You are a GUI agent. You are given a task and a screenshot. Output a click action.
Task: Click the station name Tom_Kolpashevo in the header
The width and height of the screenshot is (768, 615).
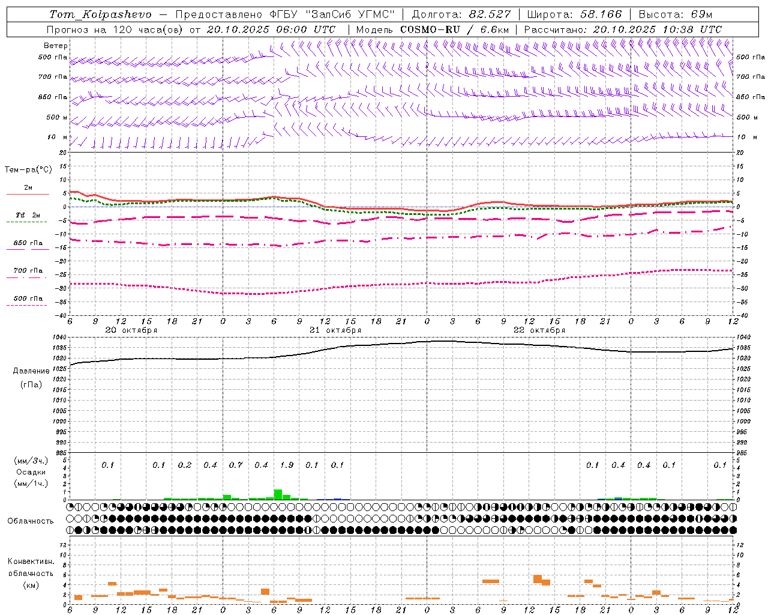click(x=100, y=14)
